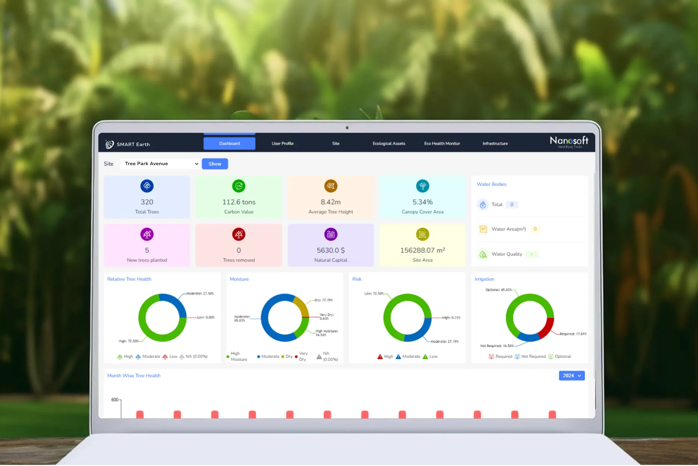Click the SMART Earth logo

tap(109, 144)
